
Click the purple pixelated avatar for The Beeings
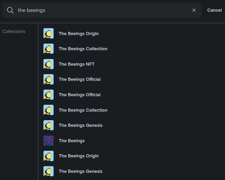(x=49, y=141)
